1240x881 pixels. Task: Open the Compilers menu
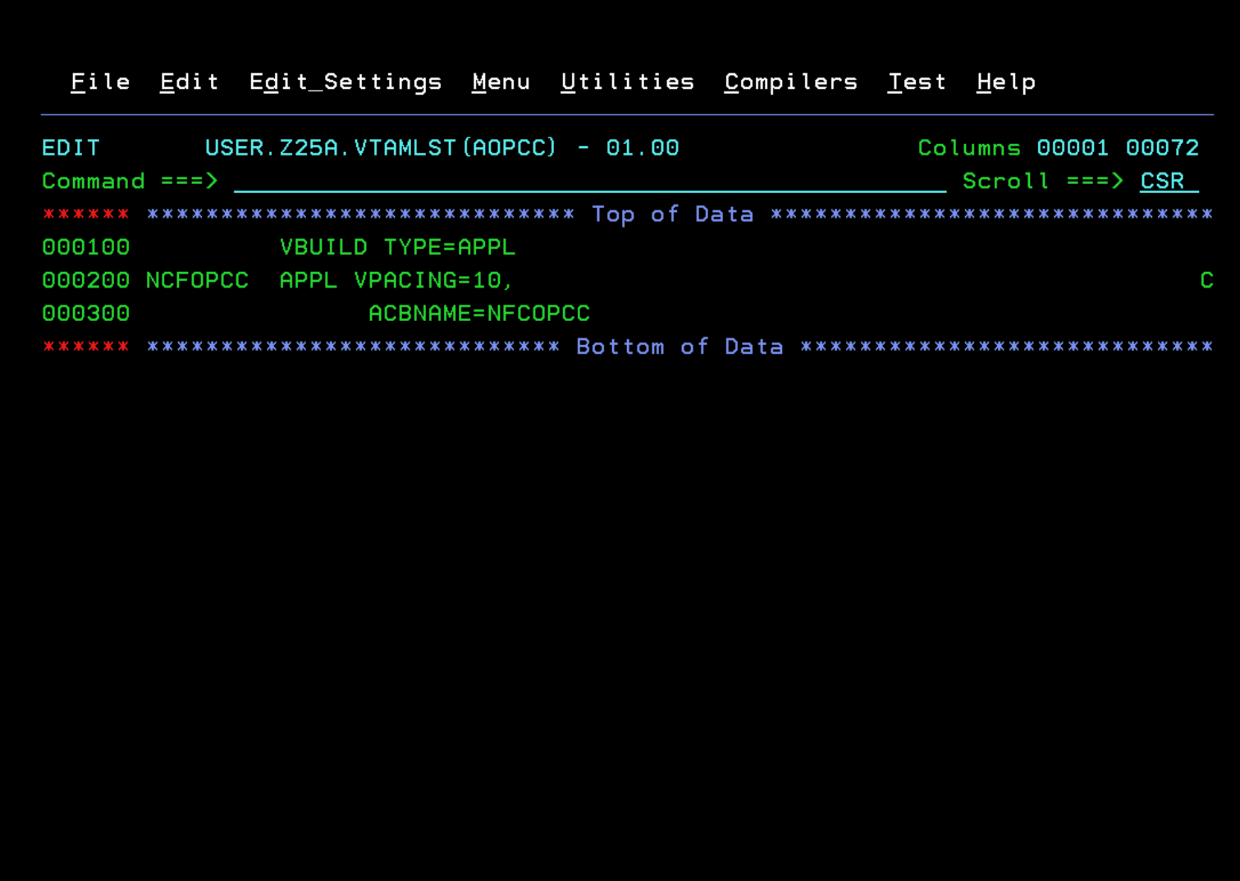coord(790,82)
